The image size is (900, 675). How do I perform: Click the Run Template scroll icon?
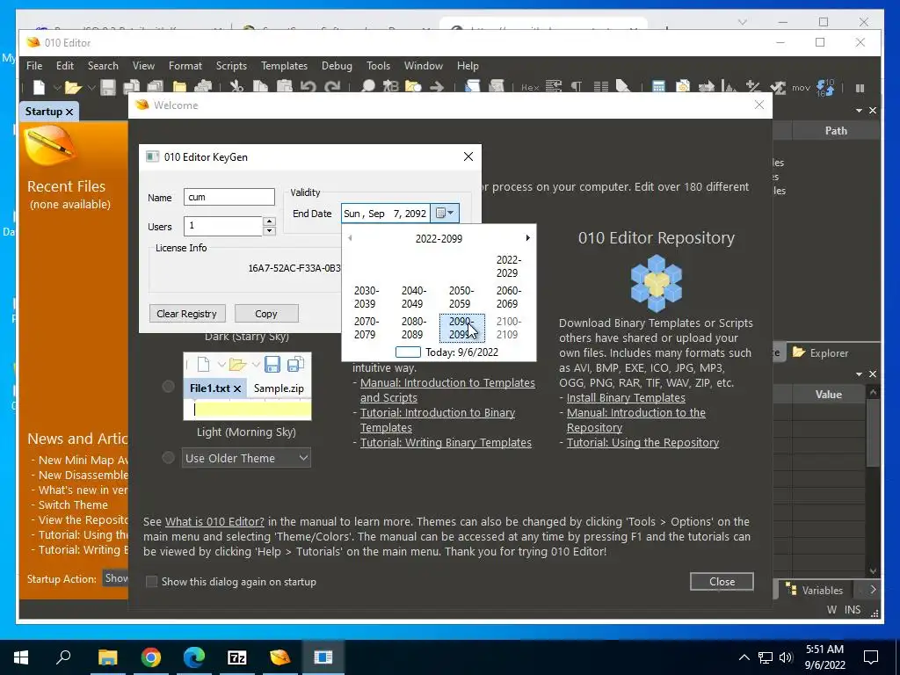(x=497, y=87)
